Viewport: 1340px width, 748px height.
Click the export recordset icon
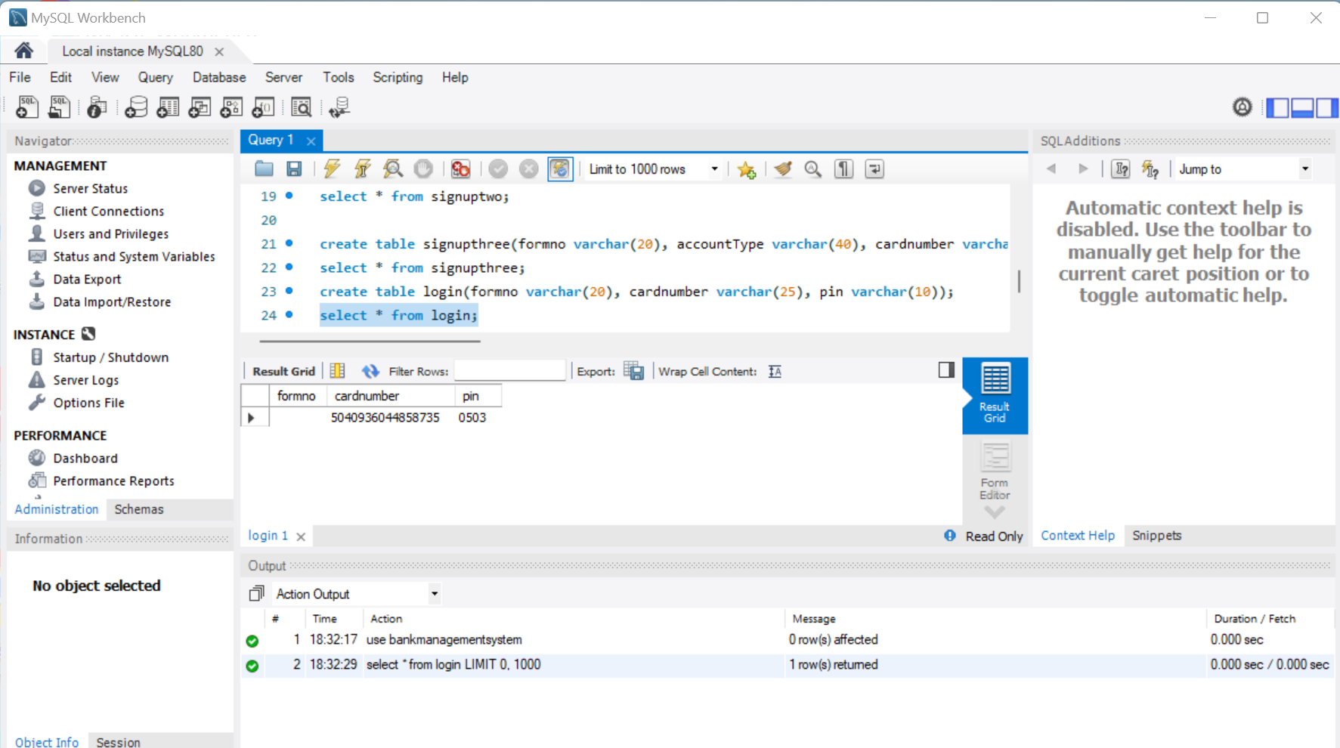click(635, 371)
